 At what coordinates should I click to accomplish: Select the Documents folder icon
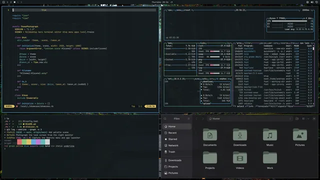click(x=210, y=135)
